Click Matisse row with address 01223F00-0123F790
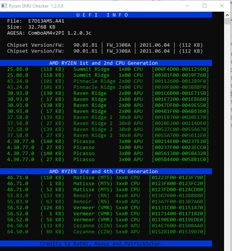Viewport: 232px width, 251px height. [x=106, y=178]
